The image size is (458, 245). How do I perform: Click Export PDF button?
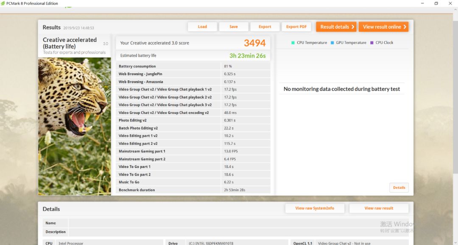296,27
